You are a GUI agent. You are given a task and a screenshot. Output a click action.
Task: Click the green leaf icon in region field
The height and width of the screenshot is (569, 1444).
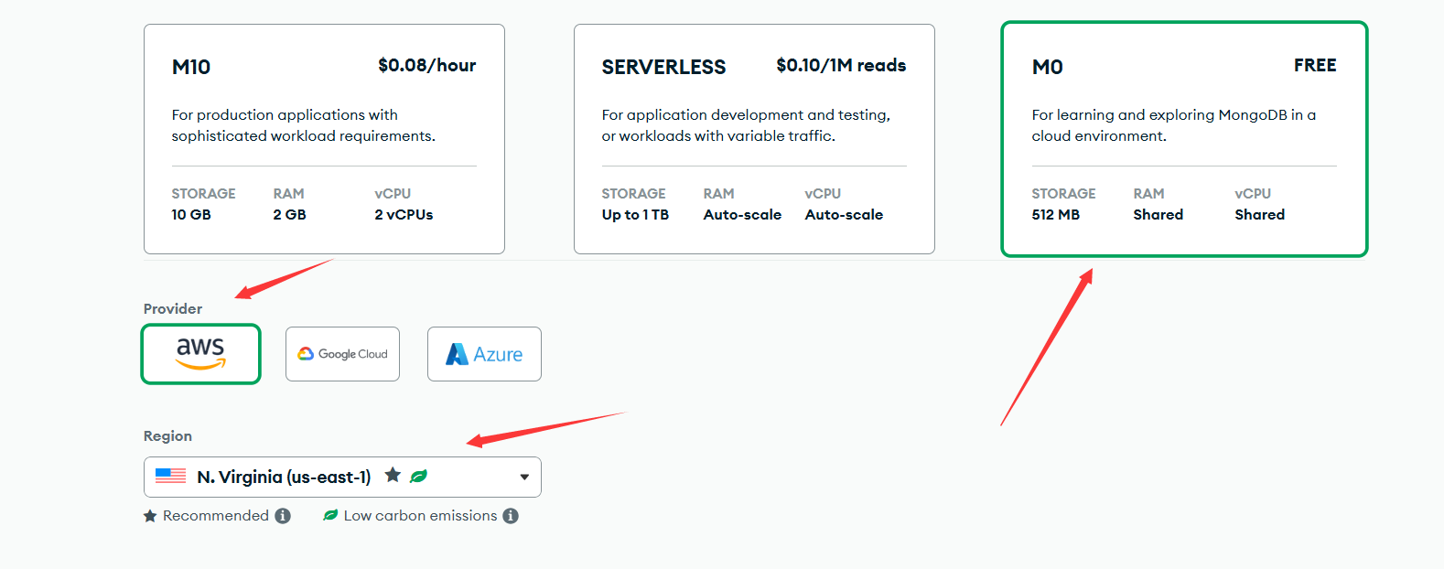tap(419, 476)
